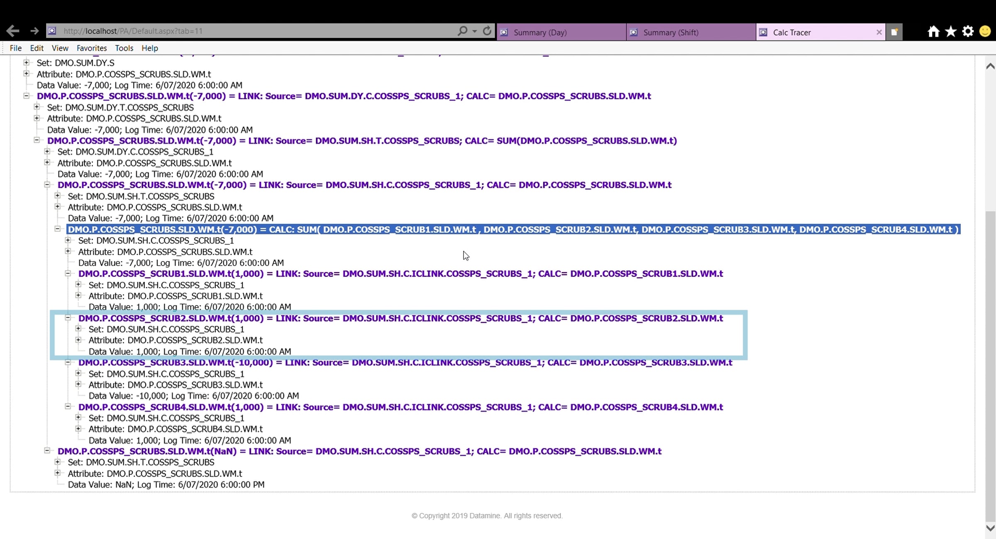996x539 pixels.
Task: Select the NaN LINK tree entry
Action: (x=359, y=451)
